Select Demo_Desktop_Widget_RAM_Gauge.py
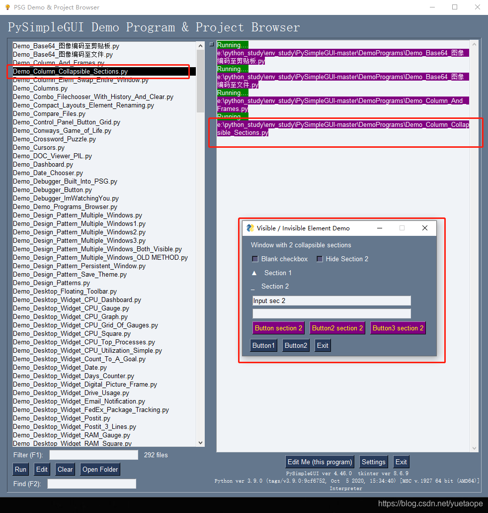The width and height of the screenshot is (488, 513). tap(104, 435)
